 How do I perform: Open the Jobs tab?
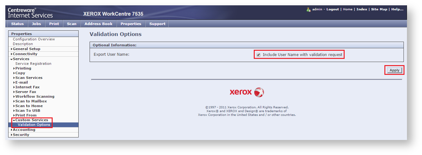click(x=37, y=24)
